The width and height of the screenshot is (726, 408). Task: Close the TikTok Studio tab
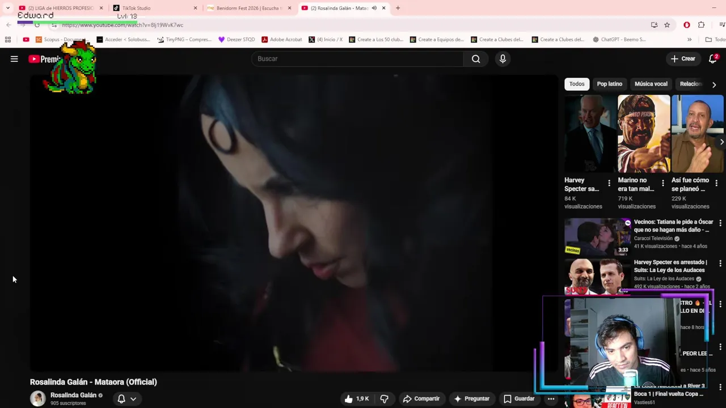[x=195, y=8]
